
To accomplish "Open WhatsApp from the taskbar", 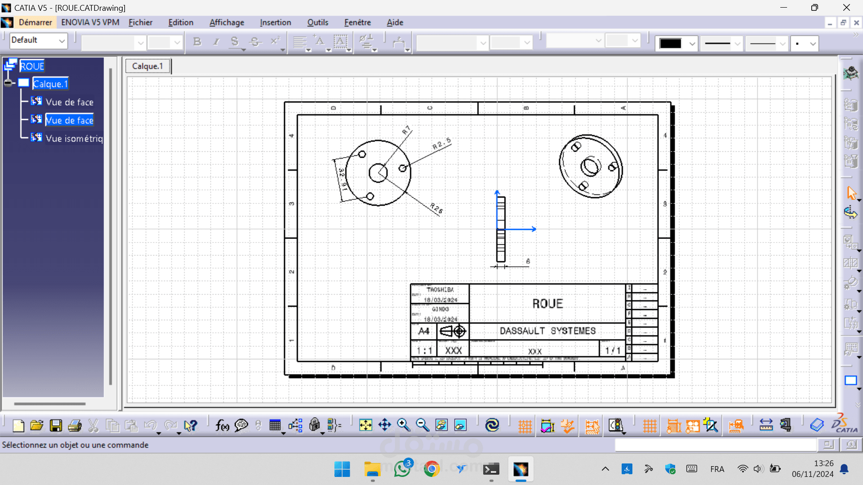I will pyautogui.click(x=402, y=469).
